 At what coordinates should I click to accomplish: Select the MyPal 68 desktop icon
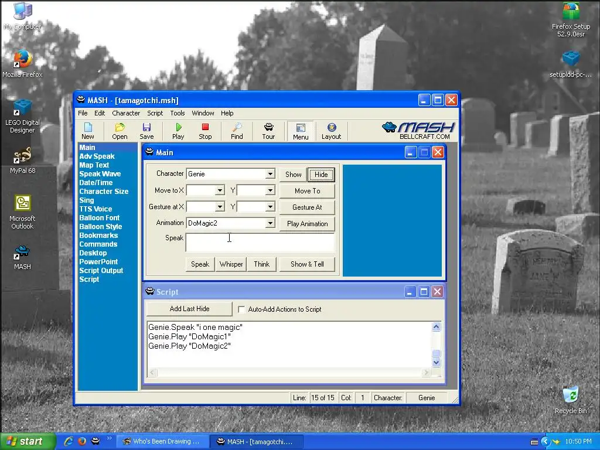pos(23,161)
